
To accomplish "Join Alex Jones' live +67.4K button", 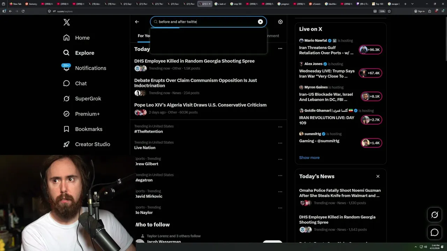I will click(371, 73).
